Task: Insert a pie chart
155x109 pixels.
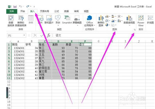Action: pyautogui.click(x=107, y=25)
